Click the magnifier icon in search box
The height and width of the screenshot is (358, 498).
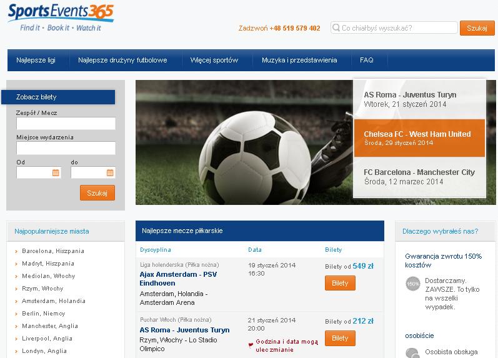(336, 27)
